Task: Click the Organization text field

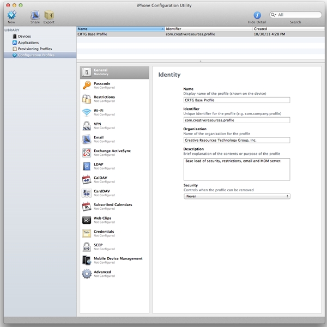Action: tap(237, 140)
